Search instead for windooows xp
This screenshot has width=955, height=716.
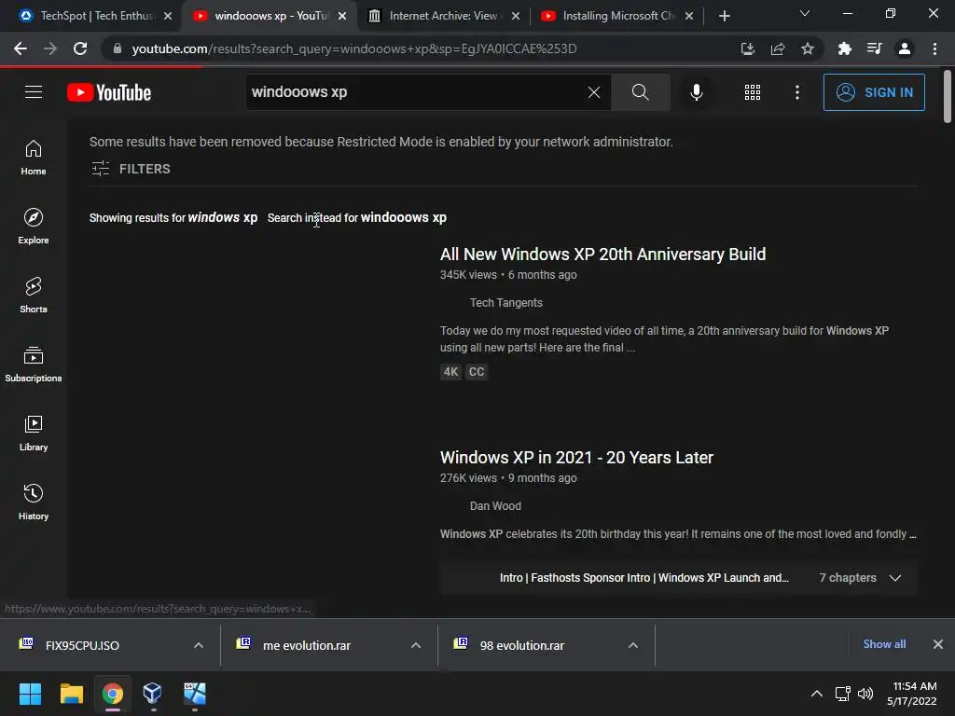point(403,217)
